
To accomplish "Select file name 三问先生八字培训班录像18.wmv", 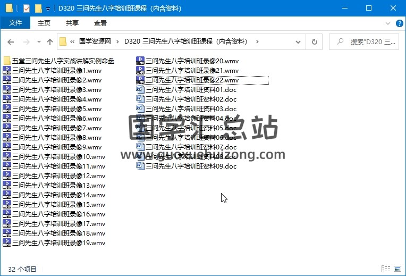I will coord(59,233).
